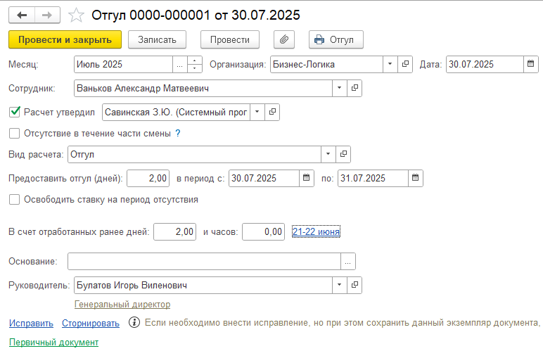
Task: Click the Записать button
Action: point(158,39)
